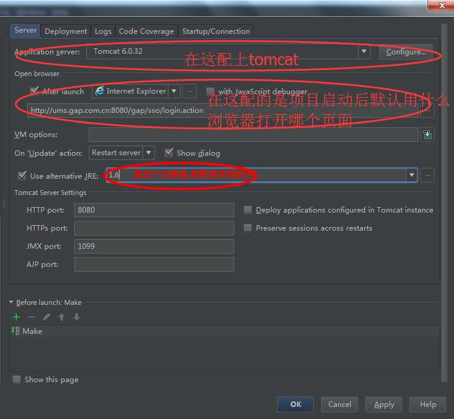Open Application server dropdown arrow
The width and height of the screenshot is (454, 419).
364,51
